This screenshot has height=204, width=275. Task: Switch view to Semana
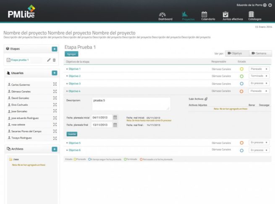pos(260,53)
